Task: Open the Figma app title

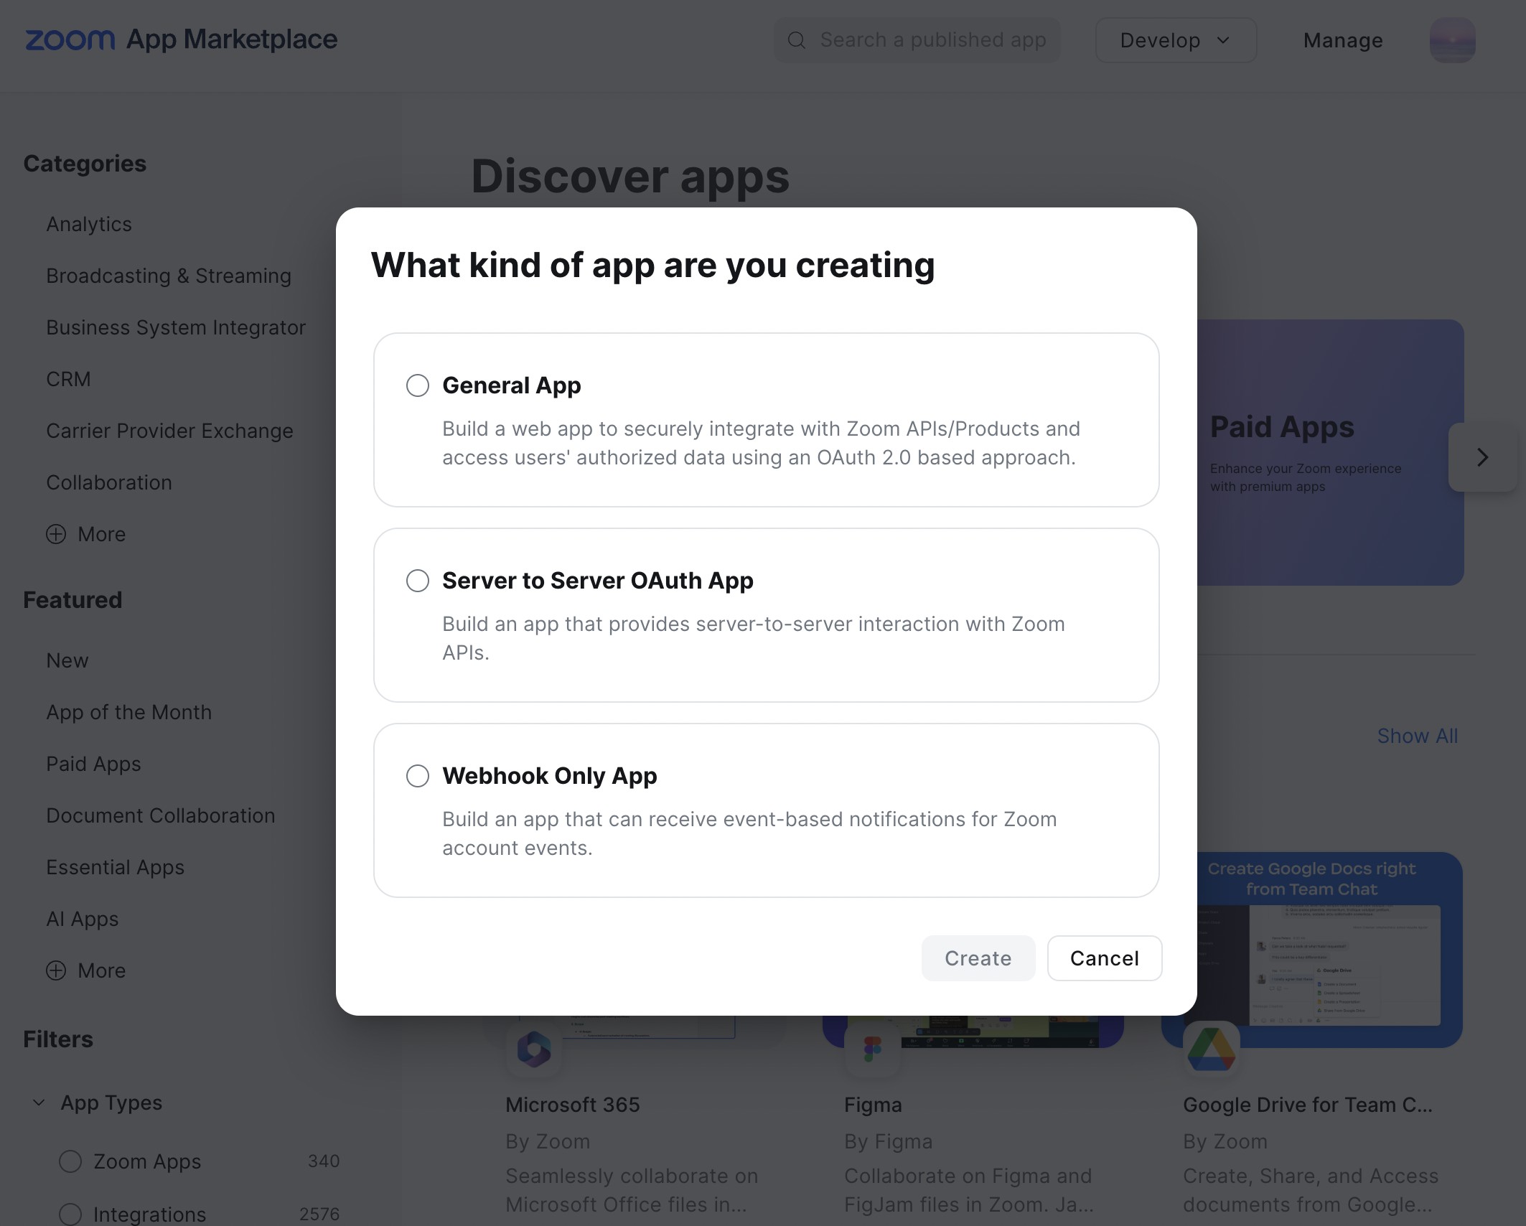Action: [873, 1105]
